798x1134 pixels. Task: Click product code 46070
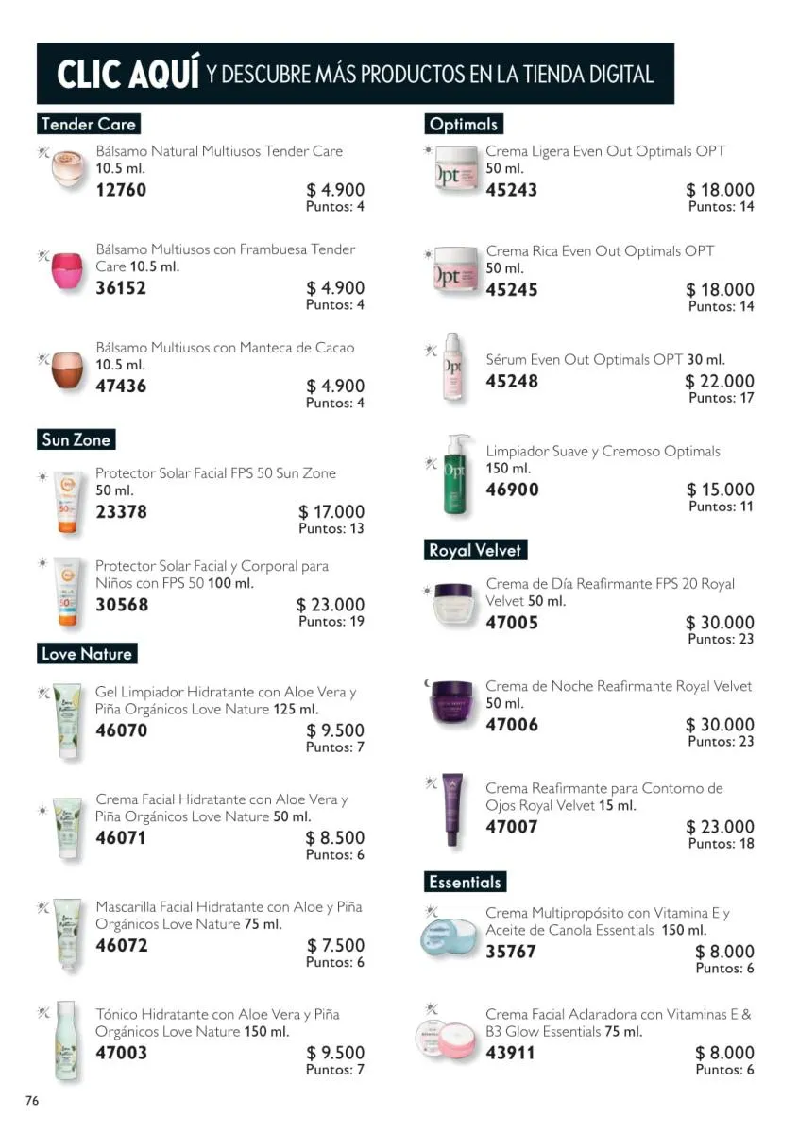(121, 730)
